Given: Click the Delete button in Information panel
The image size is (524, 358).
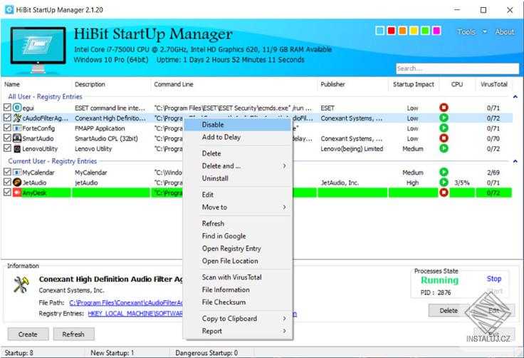Looking at the screenshot, I should [449, 310].
